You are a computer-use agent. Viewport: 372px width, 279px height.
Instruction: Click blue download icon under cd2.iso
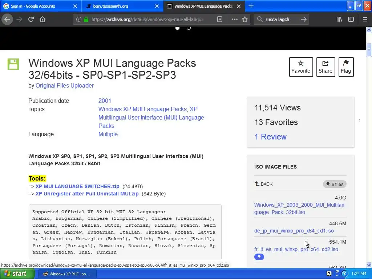pos(259,257)
